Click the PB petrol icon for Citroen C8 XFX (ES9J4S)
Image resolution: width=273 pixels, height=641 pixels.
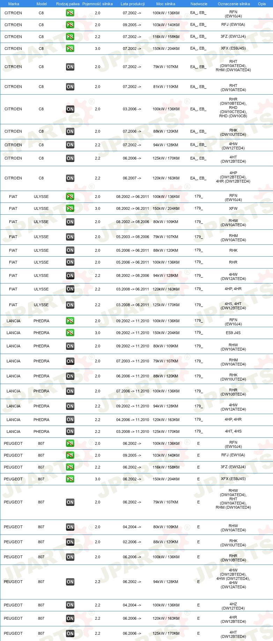(x=70, y=49)
